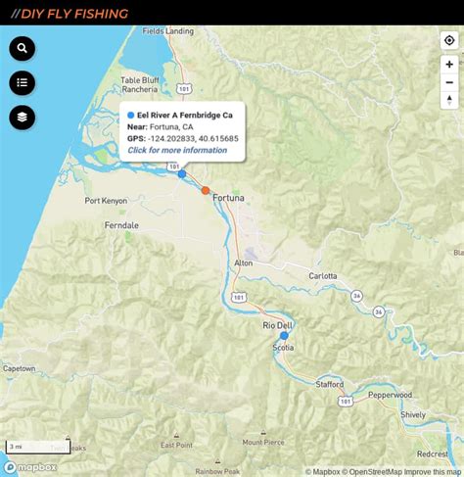Go to DIY Fly Fishing home logo

(x=70, y=14)
